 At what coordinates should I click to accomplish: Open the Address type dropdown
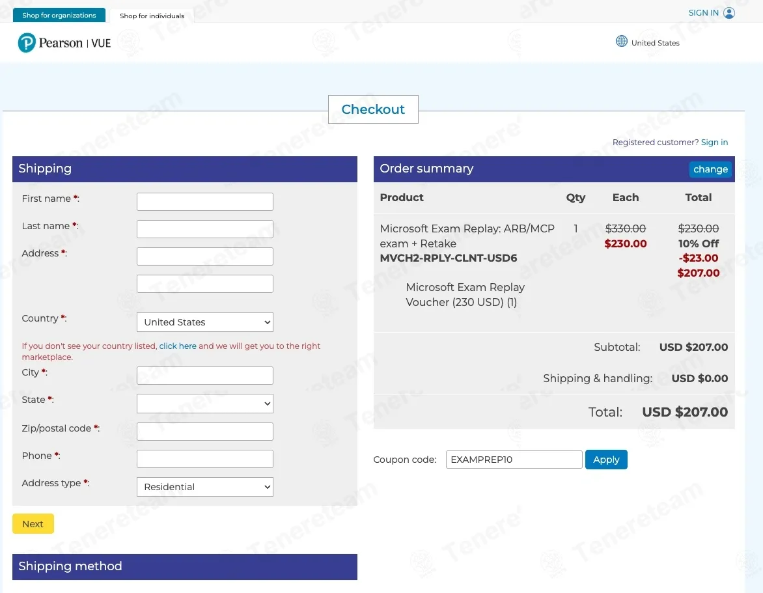[x=205, y=487]
